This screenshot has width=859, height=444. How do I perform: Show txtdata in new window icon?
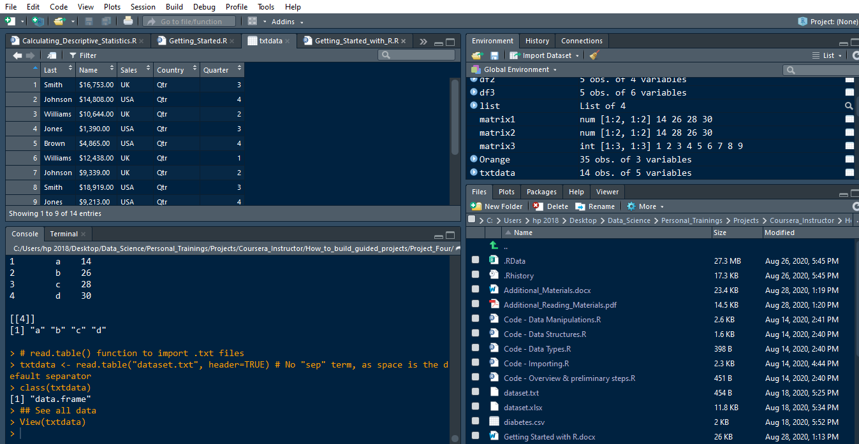point(52,55)
